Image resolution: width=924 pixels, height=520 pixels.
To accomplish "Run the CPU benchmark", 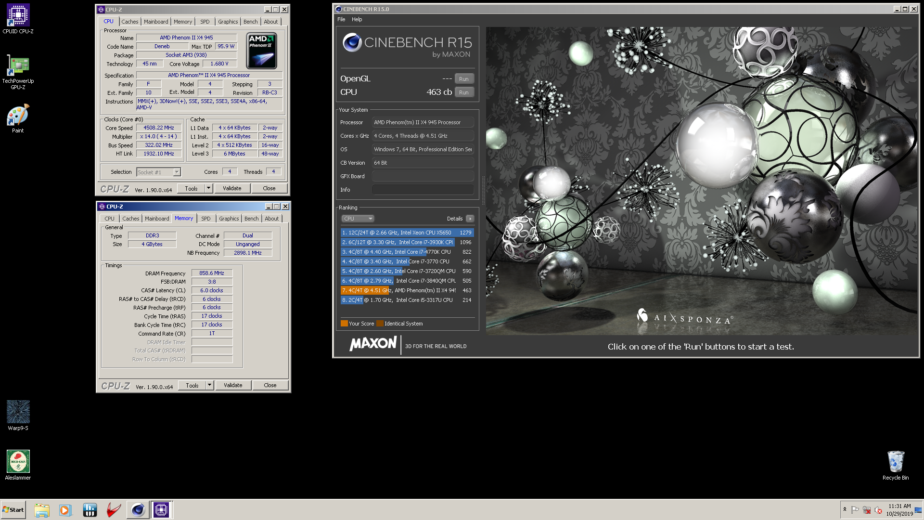I will pos(464,92).
